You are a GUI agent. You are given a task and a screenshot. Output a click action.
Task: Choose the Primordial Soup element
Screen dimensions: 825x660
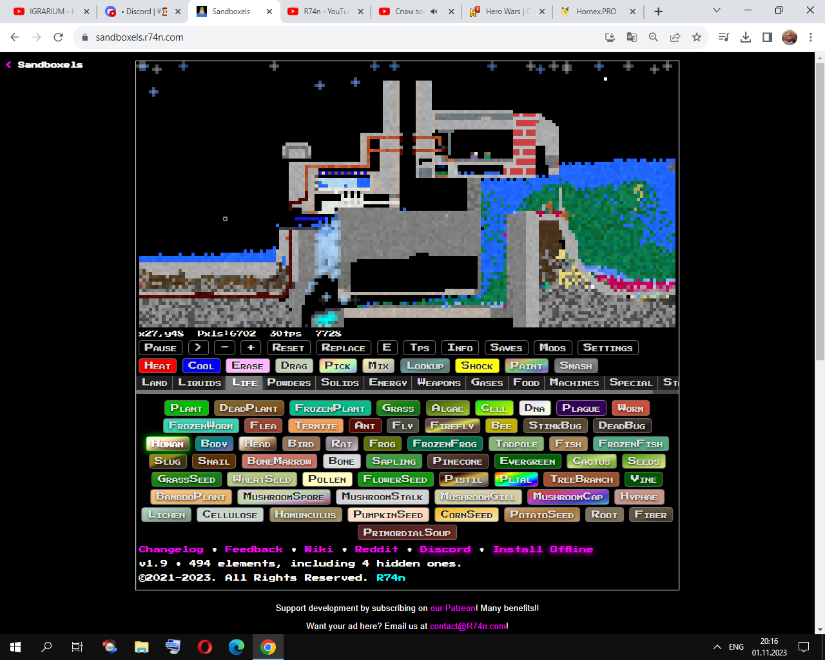[x=407, y=533]
